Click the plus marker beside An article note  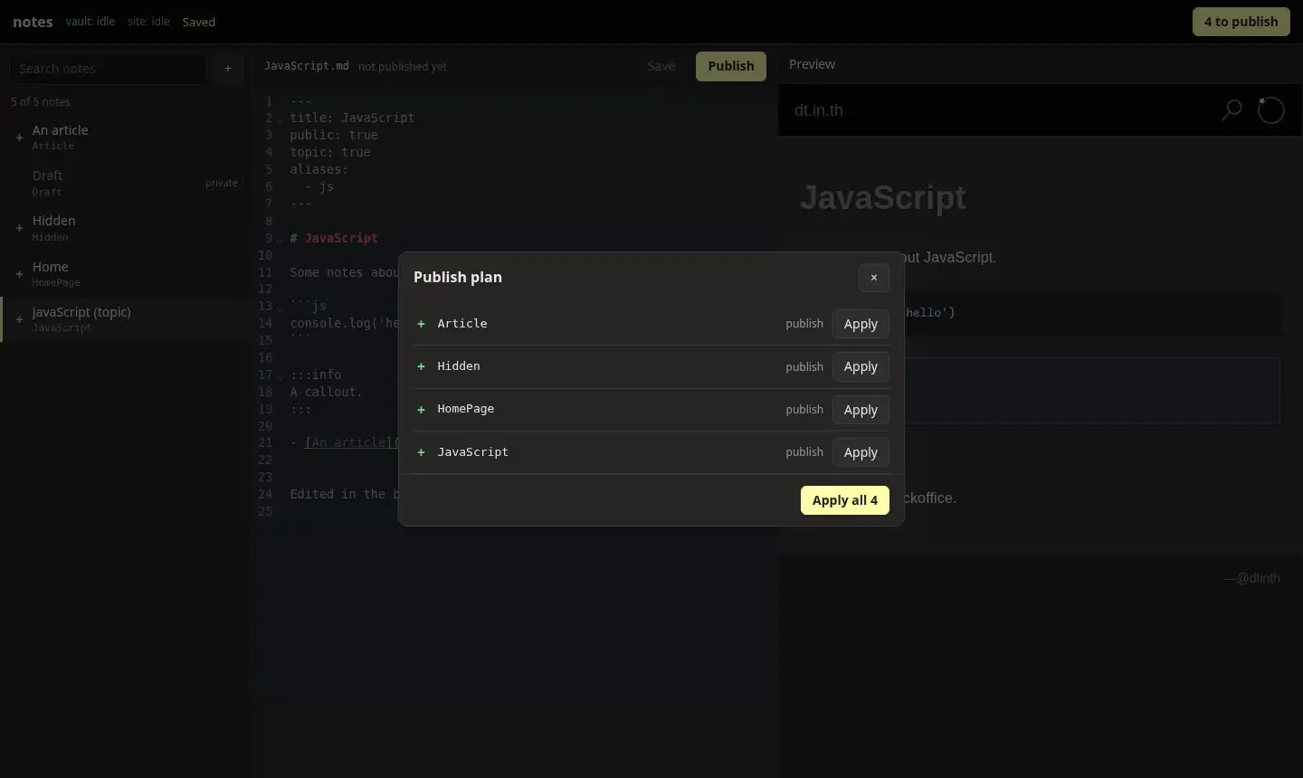point(19,138)
